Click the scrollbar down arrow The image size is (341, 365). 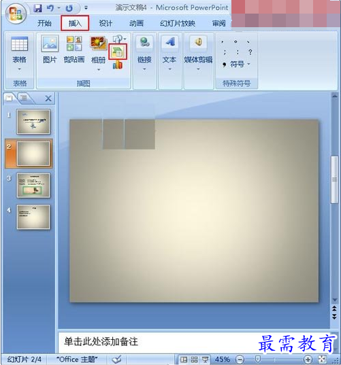click(x=335, y=300)
